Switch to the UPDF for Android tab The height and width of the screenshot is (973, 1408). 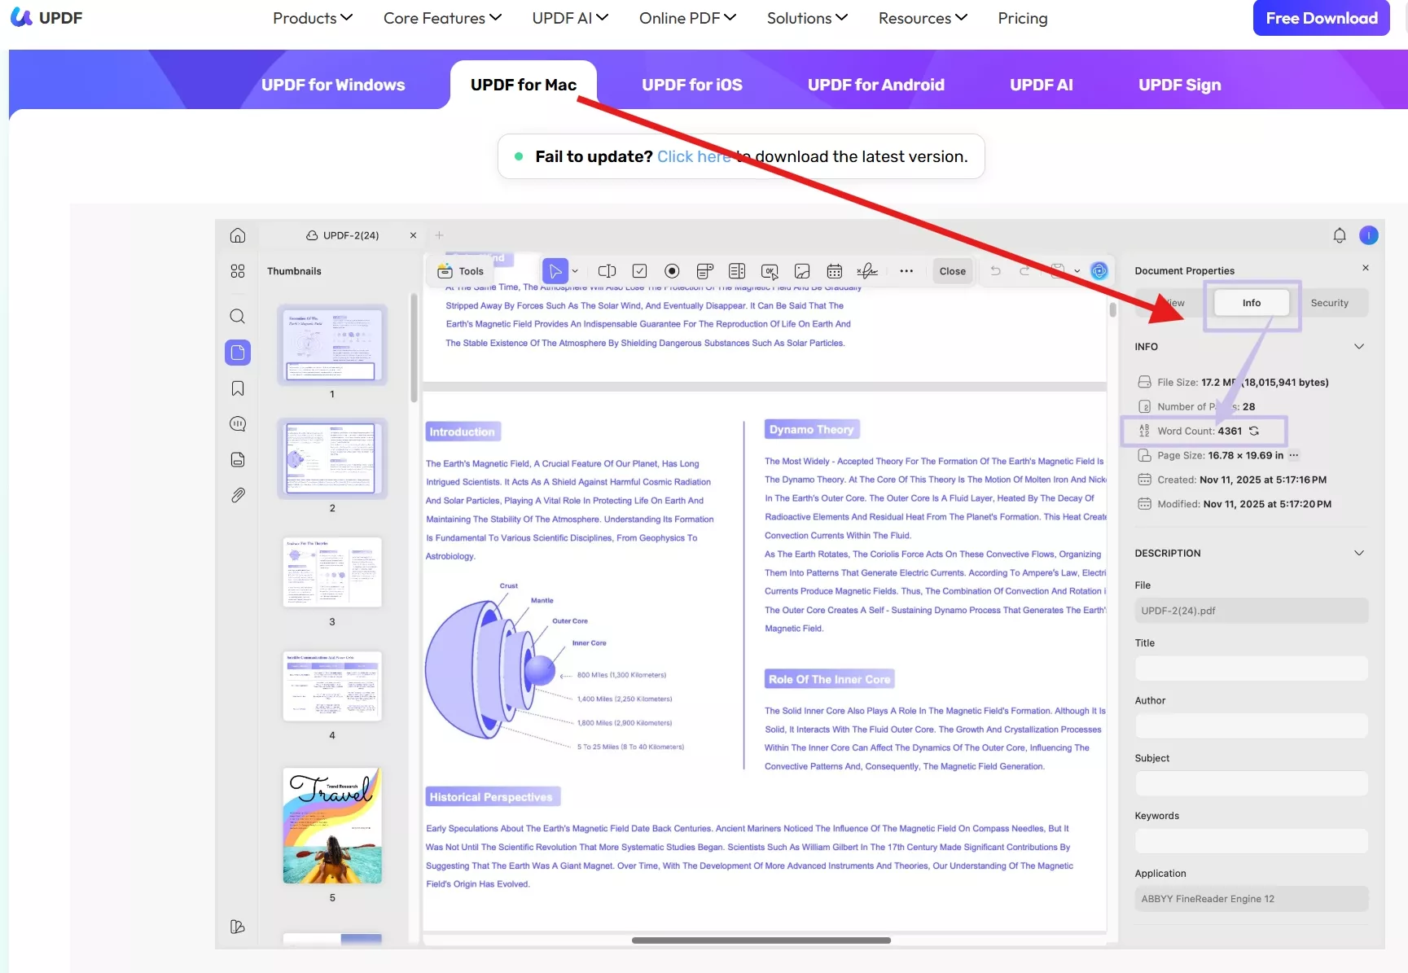tap(876, 85)
